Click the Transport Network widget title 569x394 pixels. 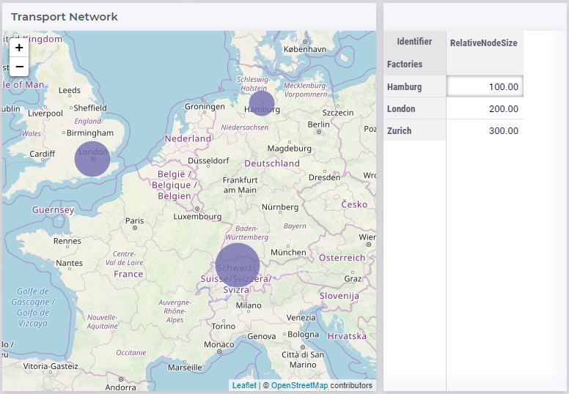(x=65, y=17)
